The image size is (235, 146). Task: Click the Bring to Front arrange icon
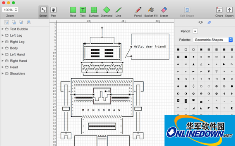[x=6, y=22]
